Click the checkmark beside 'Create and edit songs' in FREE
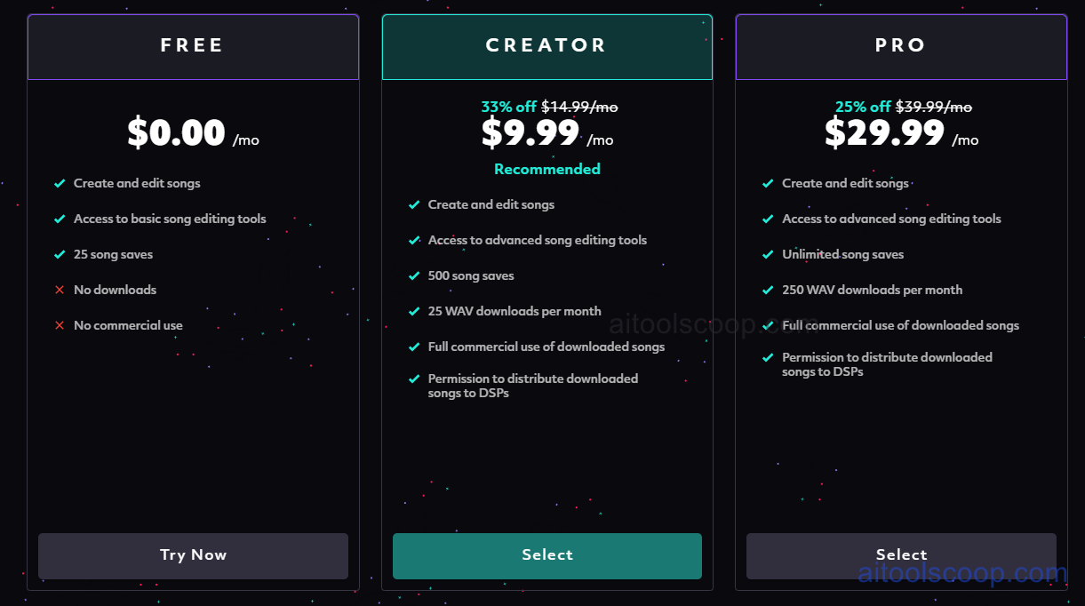The image size is (1085, 606). click(60, 183)
